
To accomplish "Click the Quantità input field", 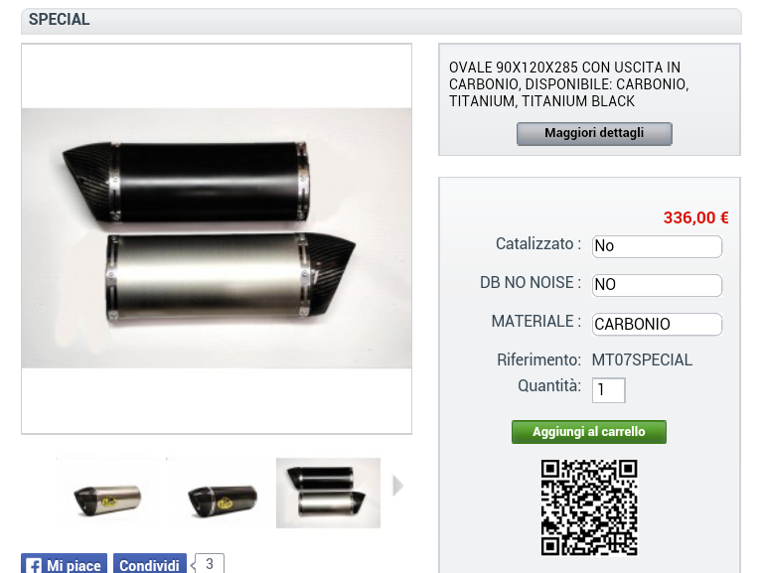I will tap(608, 390).
